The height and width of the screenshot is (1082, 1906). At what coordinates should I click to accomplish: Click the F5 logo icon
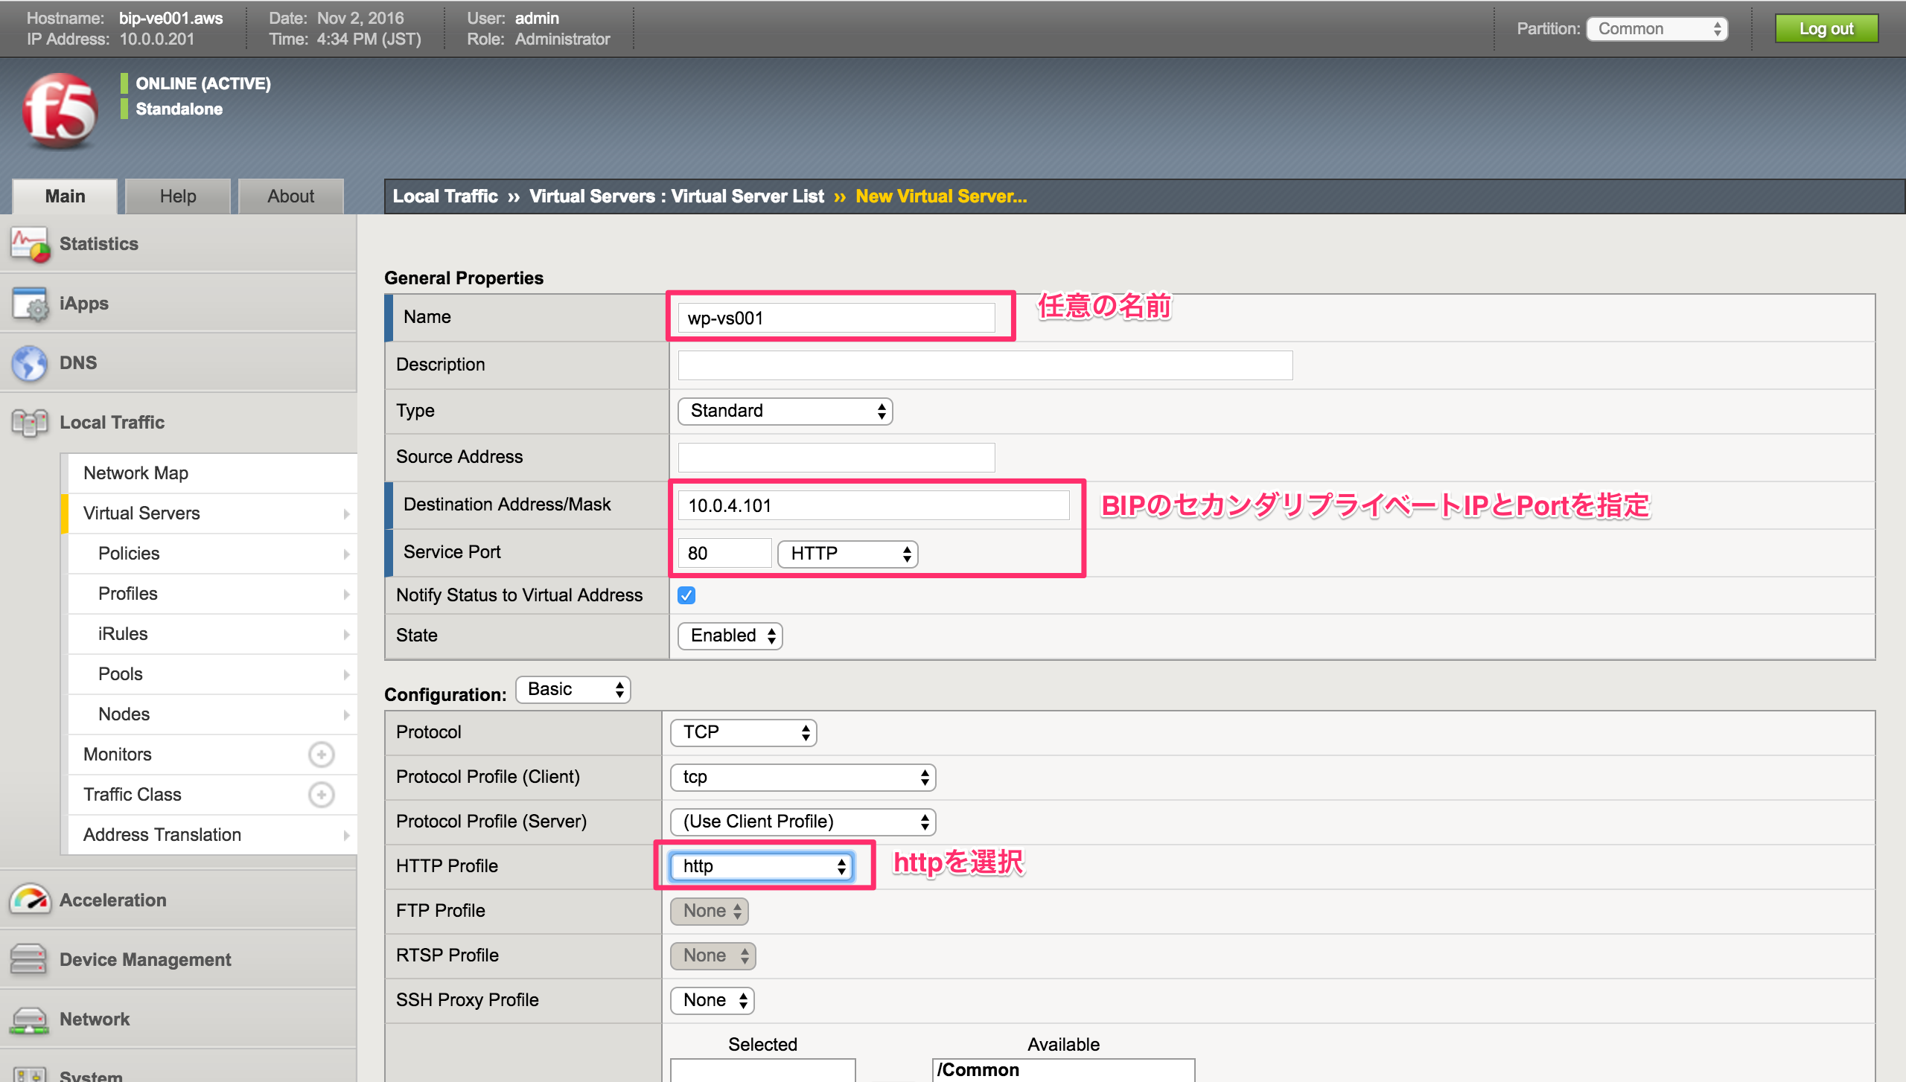pos(60,110)
